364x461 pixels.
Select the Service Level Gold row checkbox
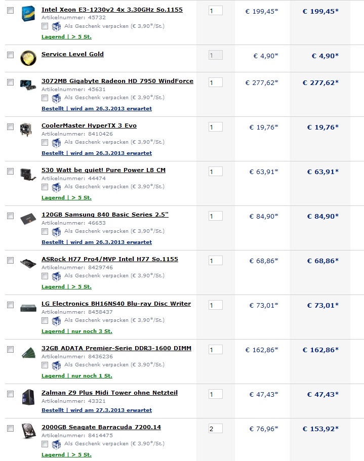click(x=10, y=55)
